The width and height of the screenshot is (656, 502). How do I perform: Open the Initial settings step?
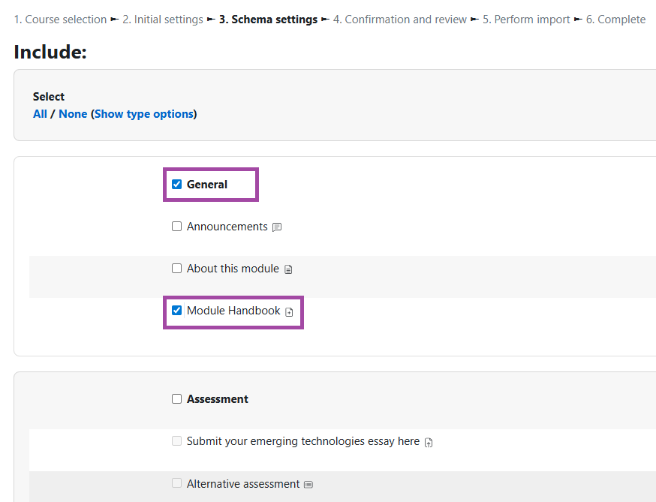(x=162, y=19)
